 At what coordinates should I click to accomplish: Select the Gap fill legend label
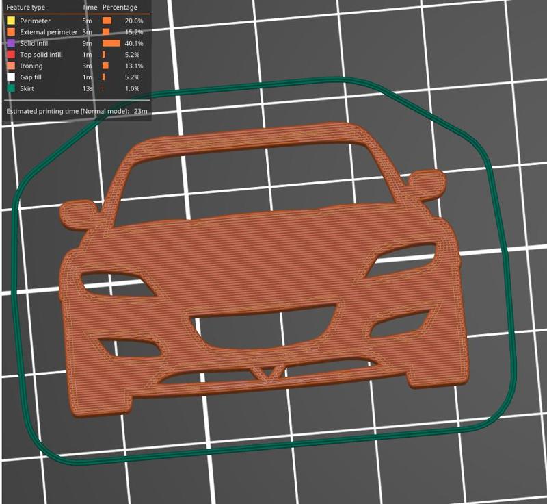(x=30, y=77)
